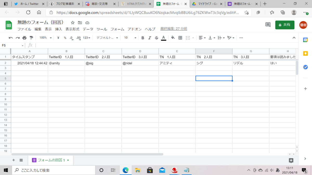Expand merge cells dropdown arrow
The height and width of the screenshot is (175, 312).
(x=193, y=38)
